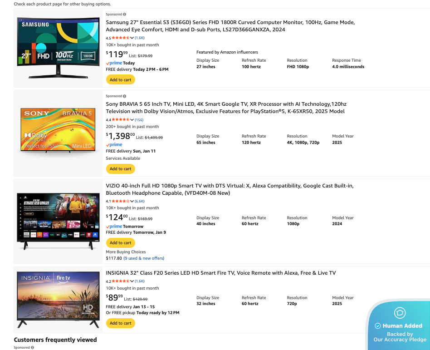Viewport: 430px width, 350px height.
Task: View the 6.6K reviews for VIZIO TV
Action: (140, 201)
